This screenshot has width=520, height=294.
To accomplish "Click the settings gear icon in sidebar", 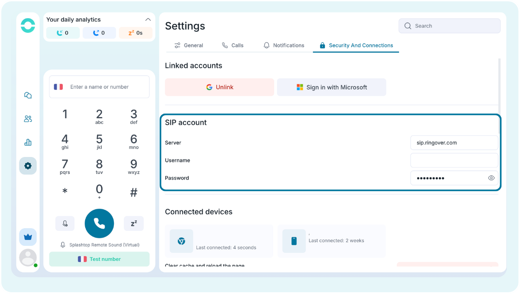I will coord(28,166).
